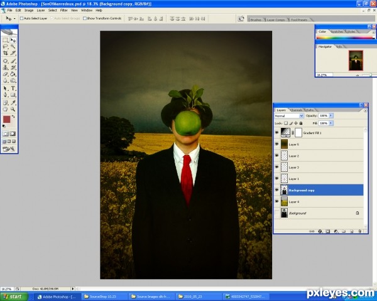This screenshot has width=377, height=301.
Task: Open the foreground color swatch
Action: pos(6,119)
